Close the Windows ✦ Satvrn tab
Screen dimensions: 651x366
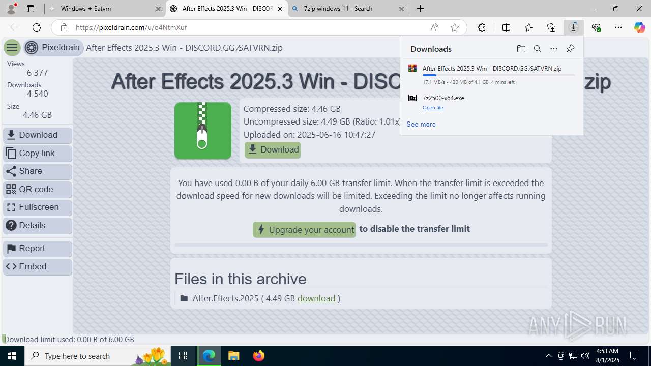click(x=158, y=9)
